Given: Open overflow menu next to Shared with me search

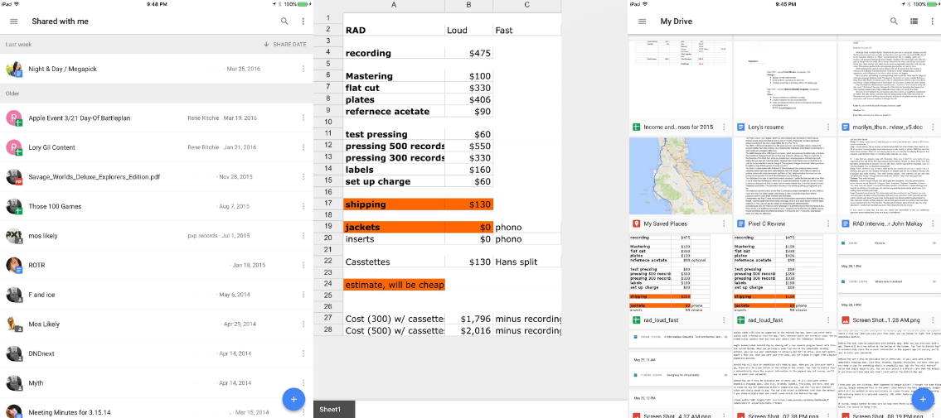Looking at the screenshot, I should (303, 21).
